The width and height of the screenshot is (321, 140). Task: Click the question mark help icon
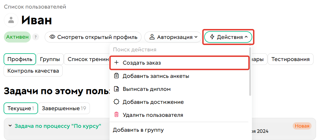(36, 37)
